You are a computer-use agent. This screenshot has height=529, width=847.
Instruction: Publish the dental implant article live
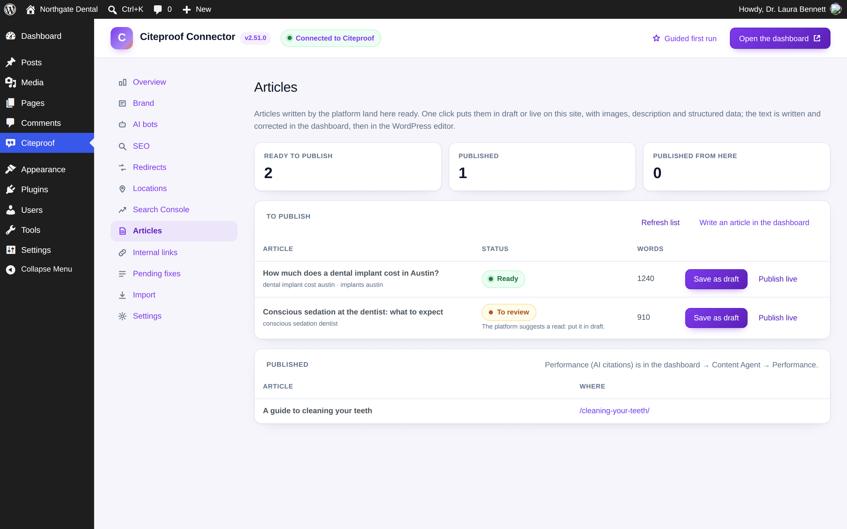click(778, 279)
